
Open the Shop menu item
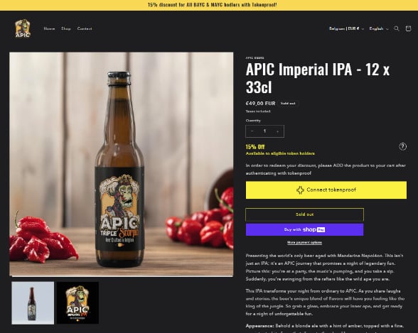66,28
